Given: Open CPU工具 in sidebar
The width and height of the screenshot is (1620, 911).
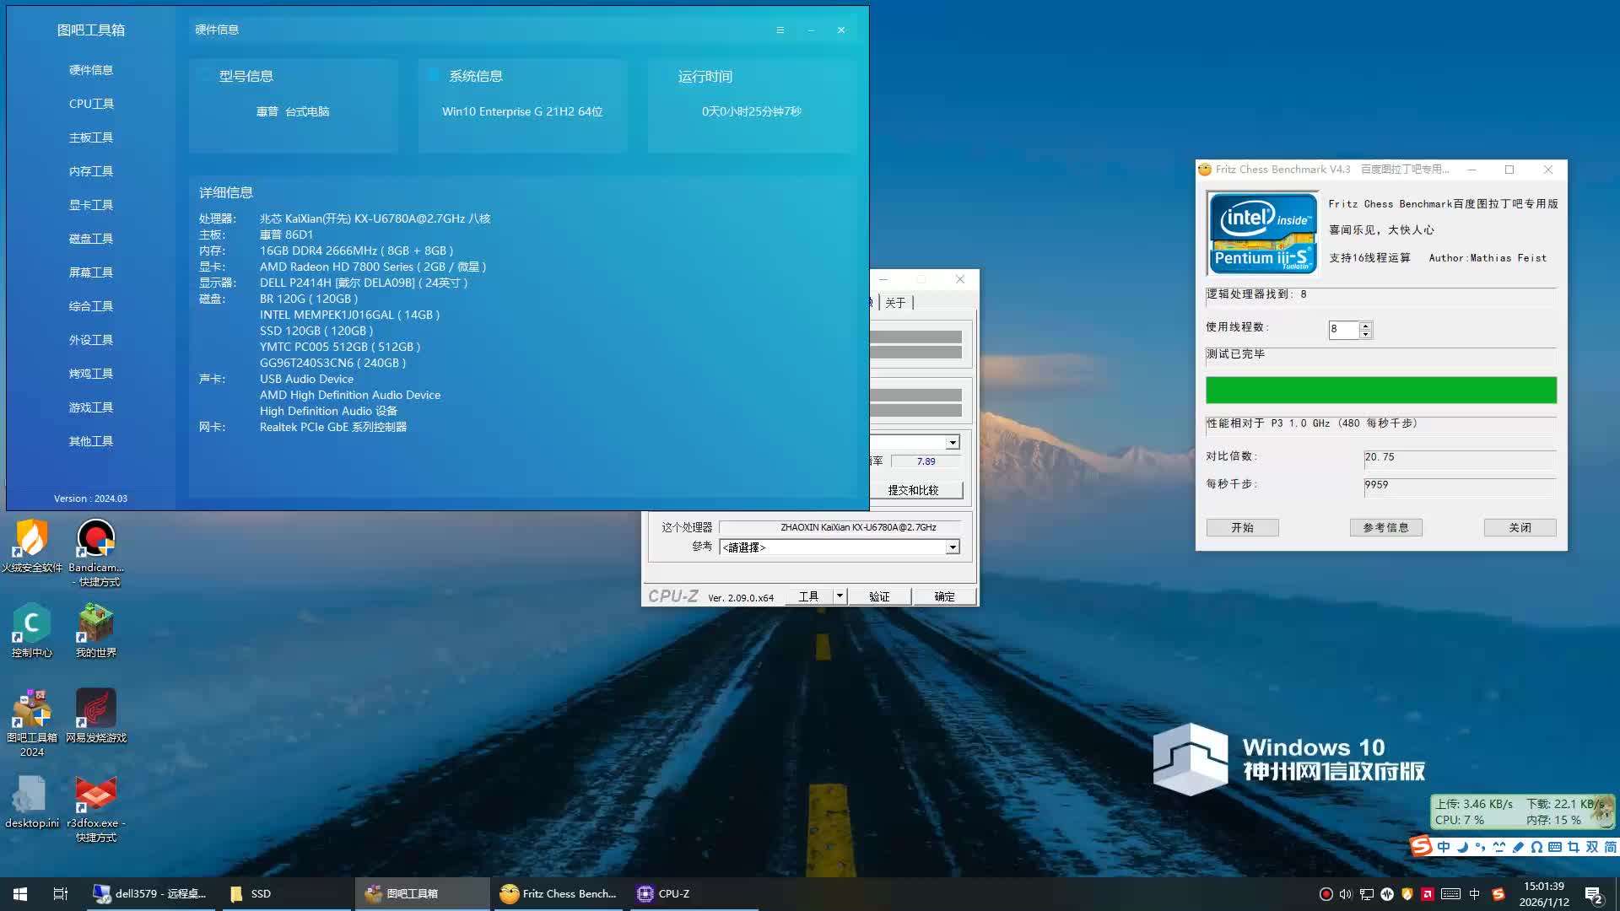Looking at the screenshot, I should [x=91, y=104].
